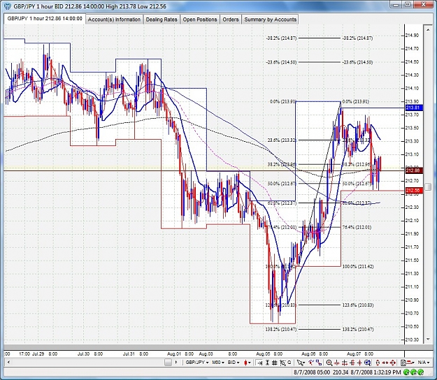Click the vertical scrollbar down arrow
The width and height of the screenshot is (437, 380).
(428, 339)
